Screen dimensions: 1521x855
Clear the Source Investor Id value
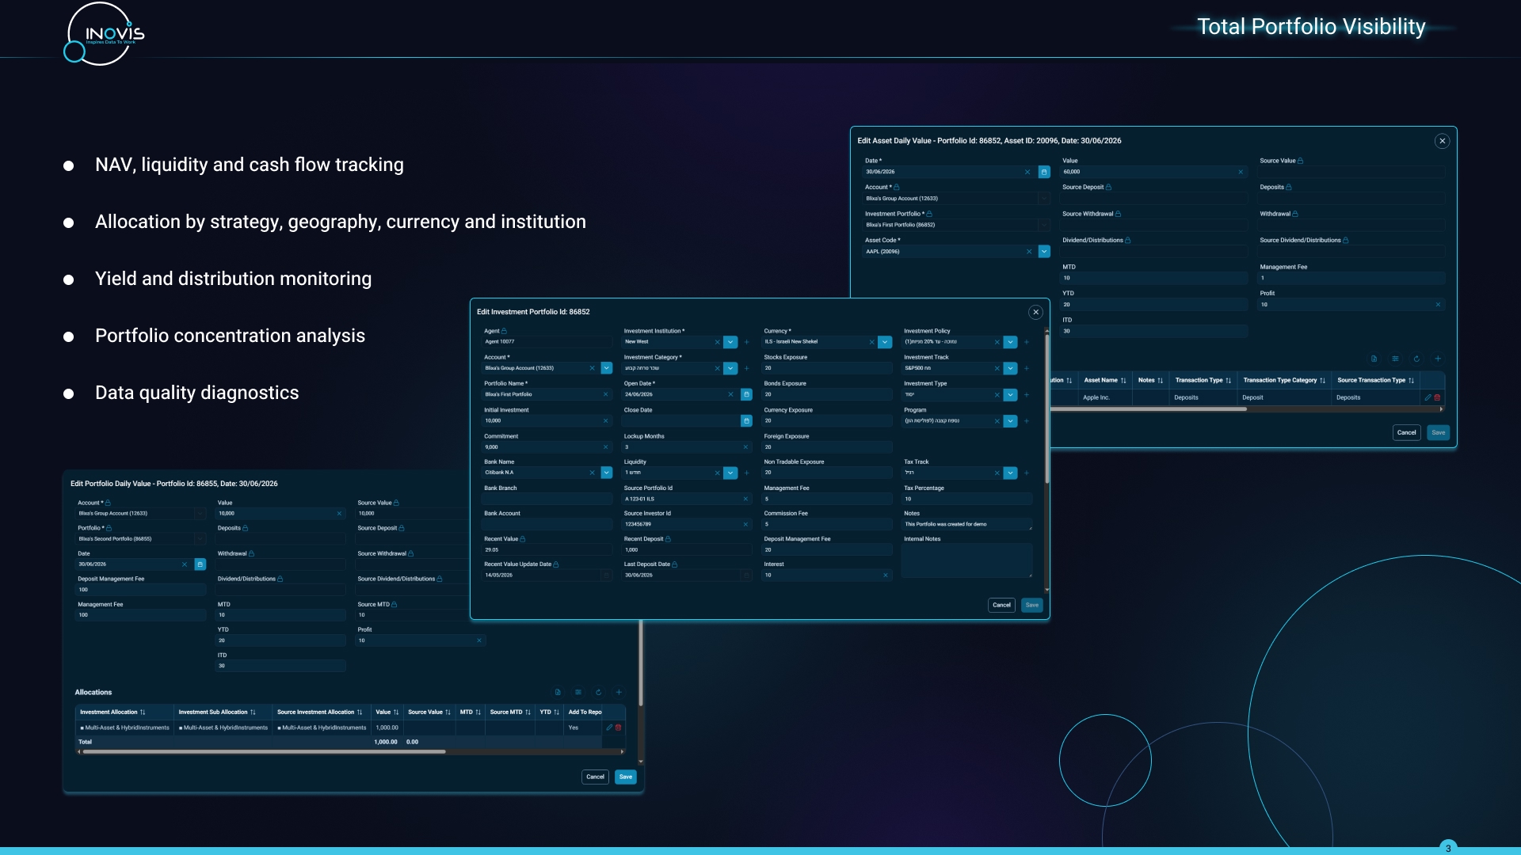click(745, 524)
